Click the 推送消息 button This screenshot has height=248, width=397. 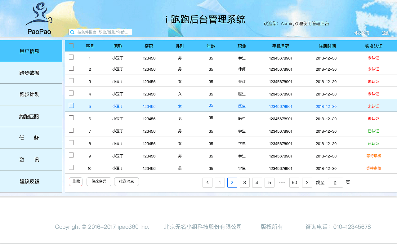point(126,182)
